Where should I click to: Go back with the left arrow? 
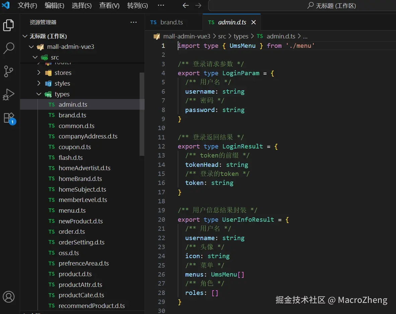pos(186,5)
